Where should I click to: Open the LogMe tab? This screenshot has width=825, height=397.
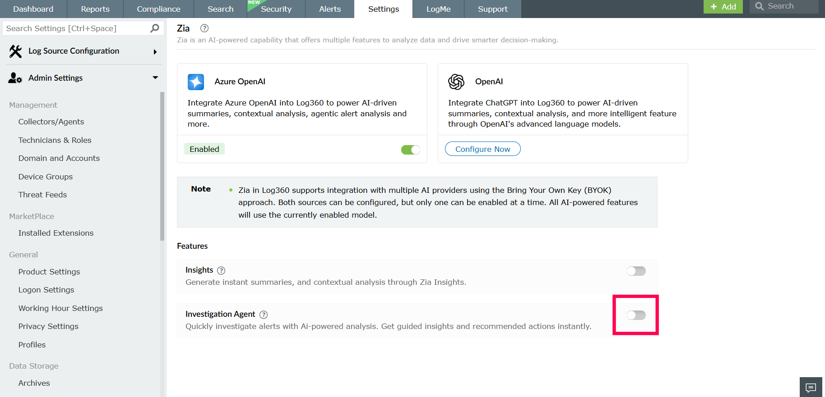coord(439,9)
